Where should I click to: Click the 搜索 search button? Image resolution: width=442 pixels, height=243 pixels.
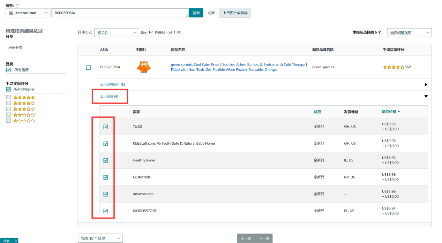tap(196, 13)
